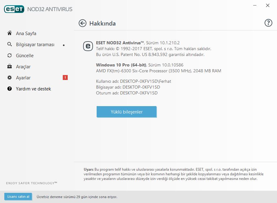Click the U.S. Patent No. line
Screen dimensions: 277x203
click(x=150, y=54)
